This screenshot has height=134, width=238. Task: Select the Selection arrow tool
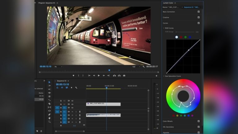coord(49,82)
